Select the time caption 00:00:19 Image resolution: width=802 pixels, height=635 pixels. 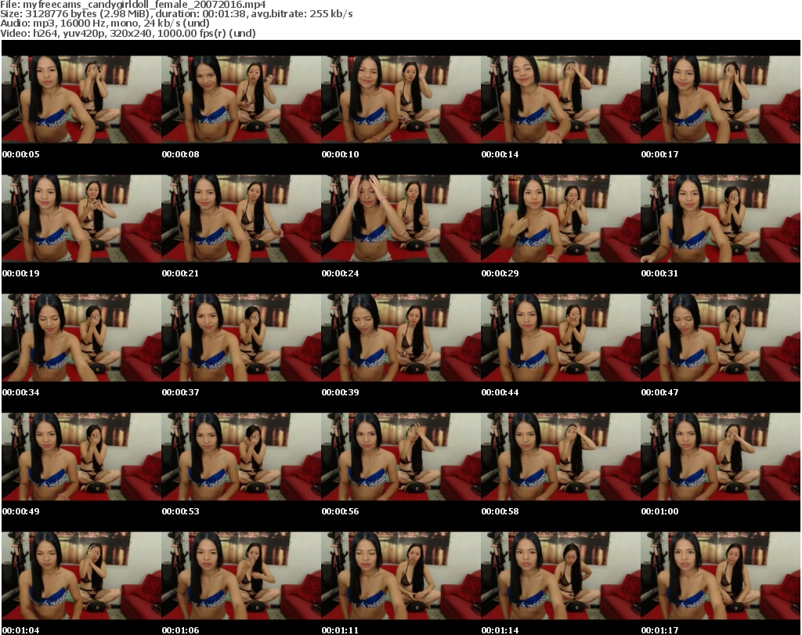(x=21, y=273)
